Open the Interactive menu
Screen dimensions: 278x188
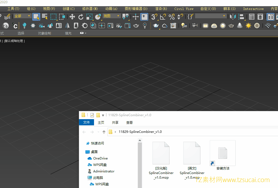click(253, 9)
